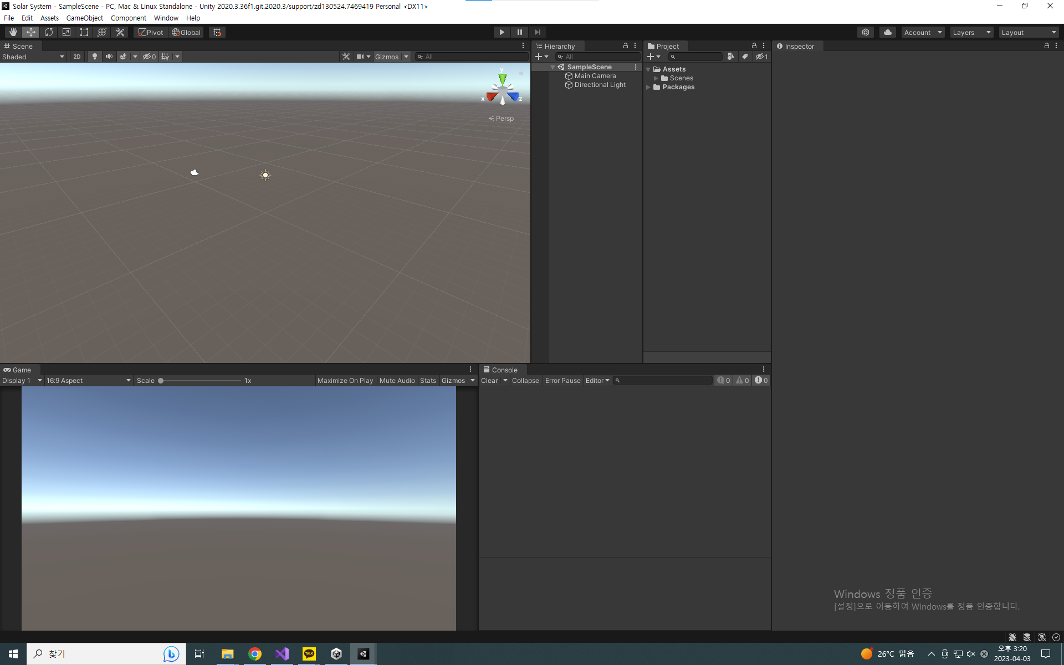
Task: Toggle scene audio speaker icon
Action: pyautogui.click(x=109, y=57)
